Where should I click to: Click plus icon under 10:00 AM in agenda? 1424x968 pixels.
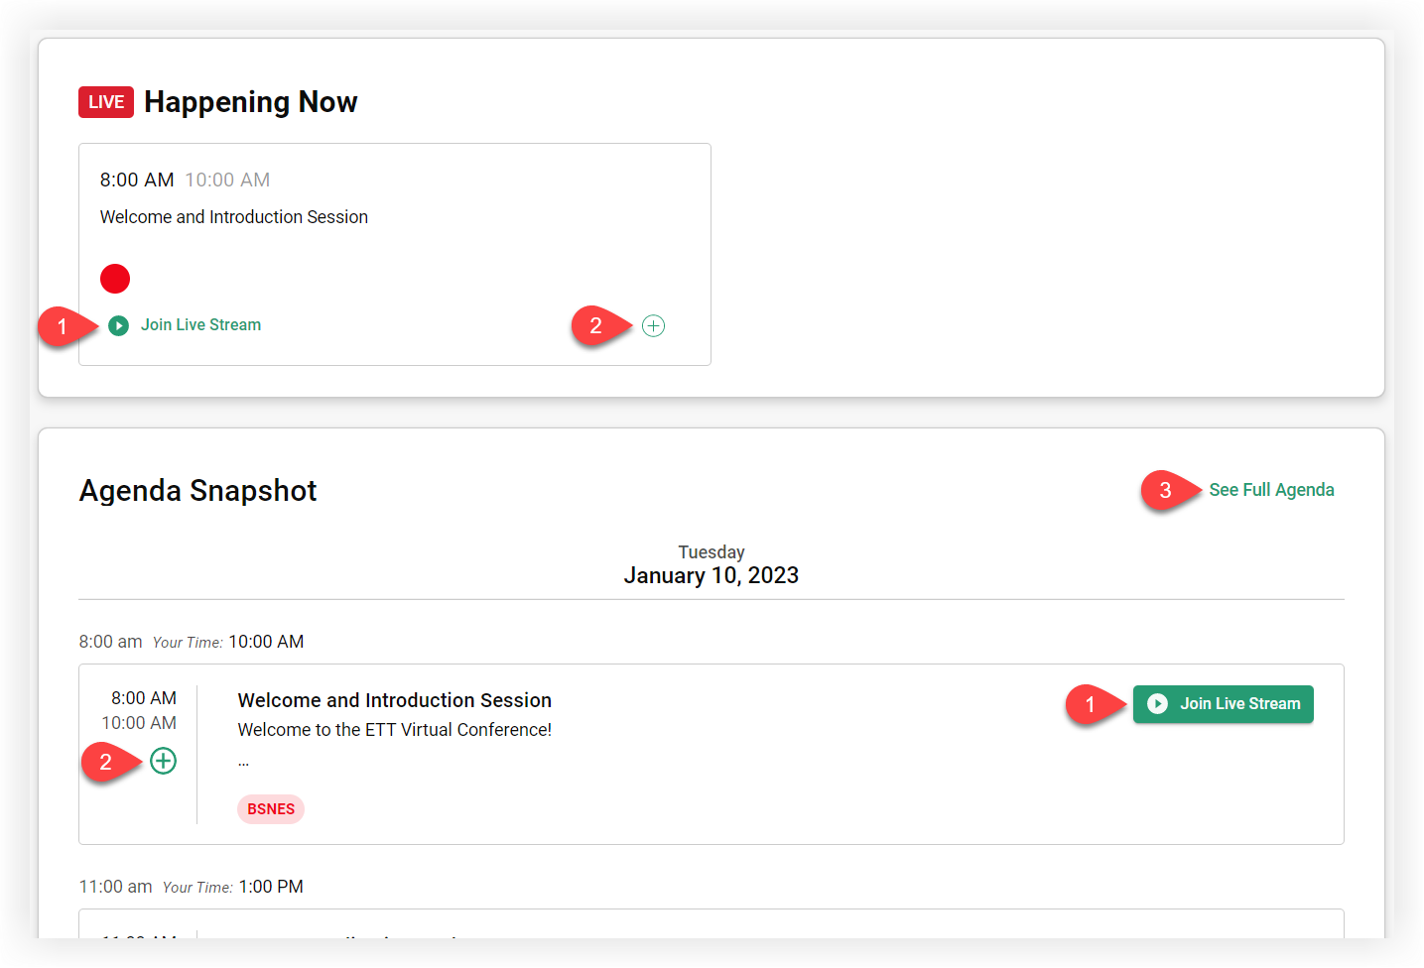click(x=163, y=761)
